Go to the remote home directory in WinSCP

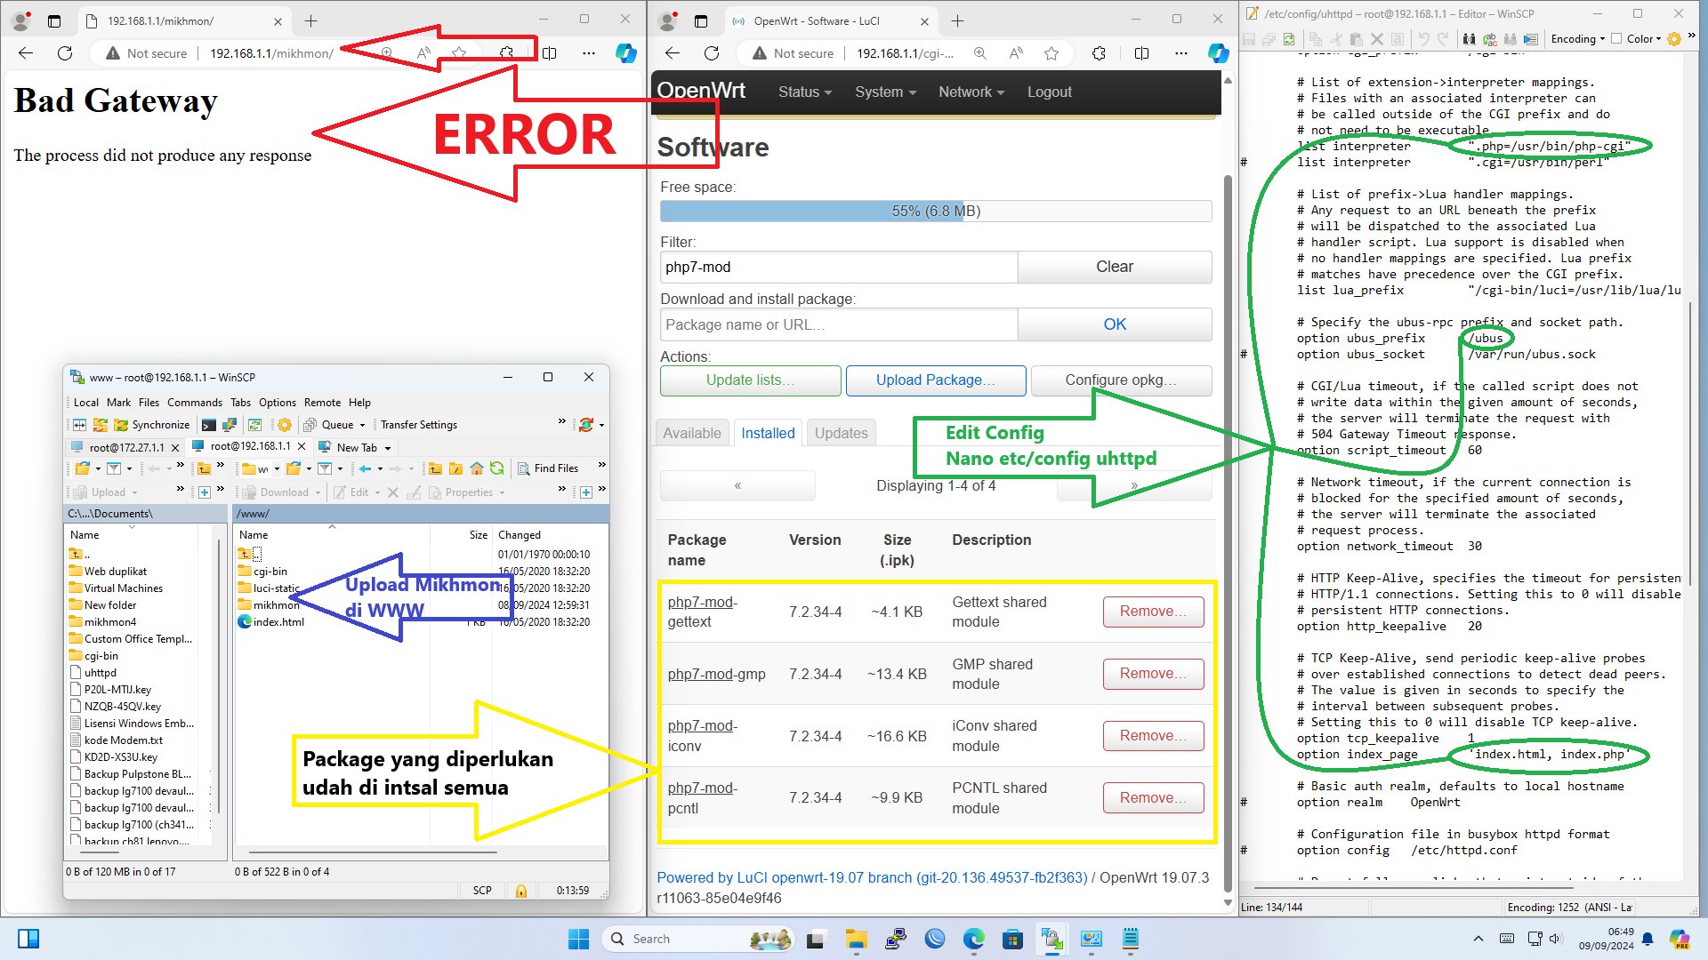477,468
